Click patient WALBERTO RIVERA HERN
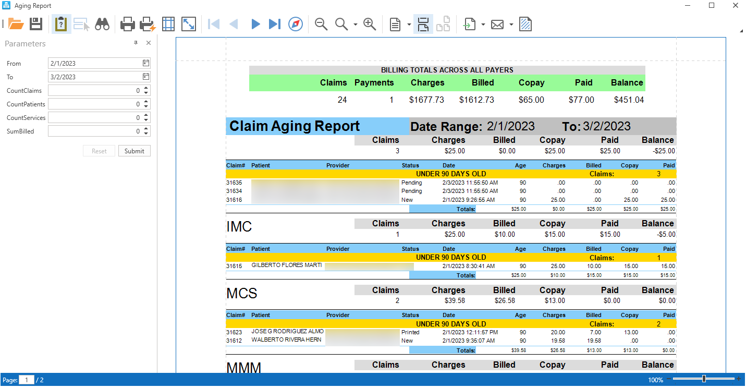Viewport: 746px width, 388px height. pyautogui.click(x=286, y=340)
